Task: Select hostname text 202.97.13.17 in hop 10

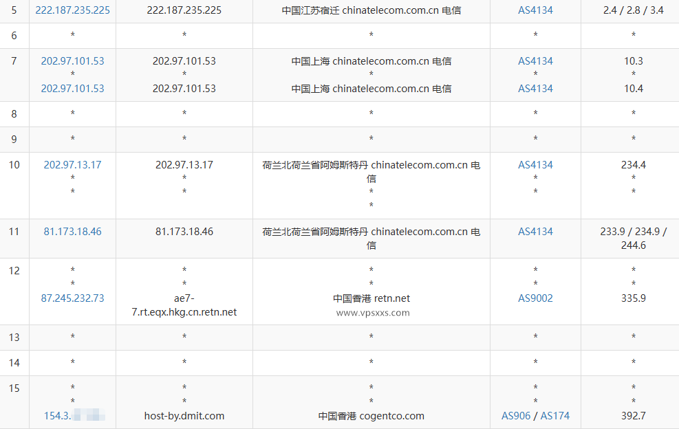Action: tap(184, 165)
